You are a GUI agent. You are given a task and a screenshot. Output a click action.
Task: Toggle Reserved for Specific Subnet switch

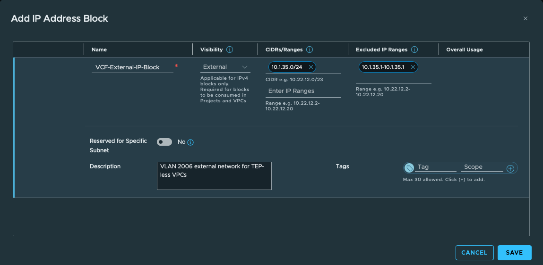[164, 142]
